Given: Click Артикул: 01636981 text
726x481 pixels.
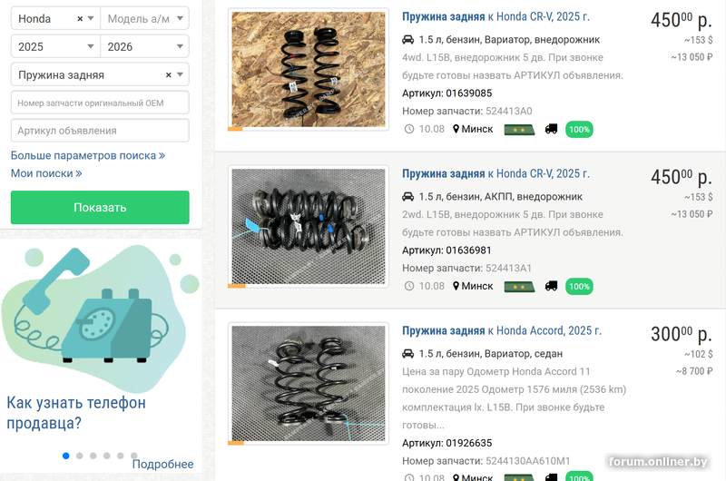Looking at the screenshot, I should pos(446,250).
